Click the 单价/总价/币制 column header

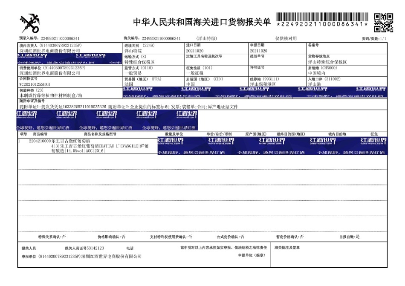[219, 134]
